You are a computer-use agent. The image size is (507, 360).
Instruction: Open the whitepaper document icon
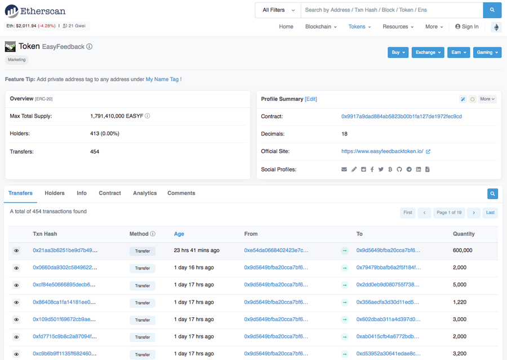coord(428,169)
